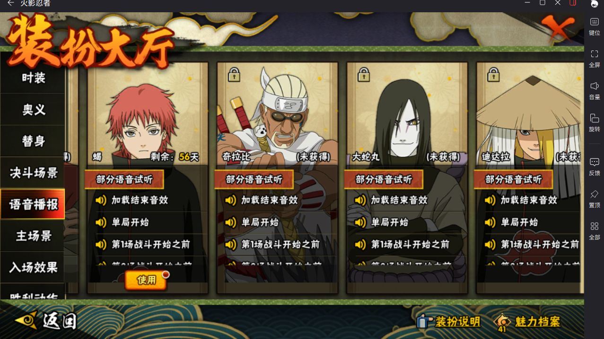This screenshot has height=339, width=604.
Task: Open the 入场效果 tab
Action: 33,267
